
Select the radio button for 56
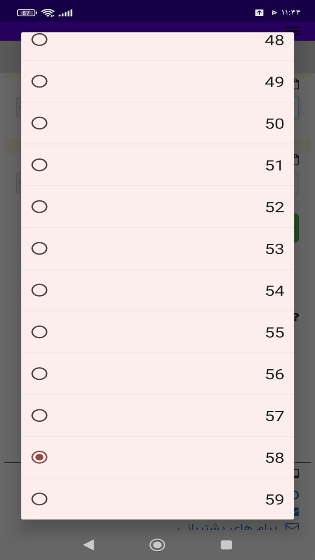[x=39, y=374]
